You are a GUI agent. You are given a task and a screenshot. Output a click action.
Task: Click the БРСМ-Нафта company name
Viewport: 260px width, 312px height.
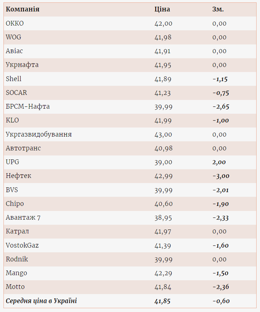[x=28, y=107]
